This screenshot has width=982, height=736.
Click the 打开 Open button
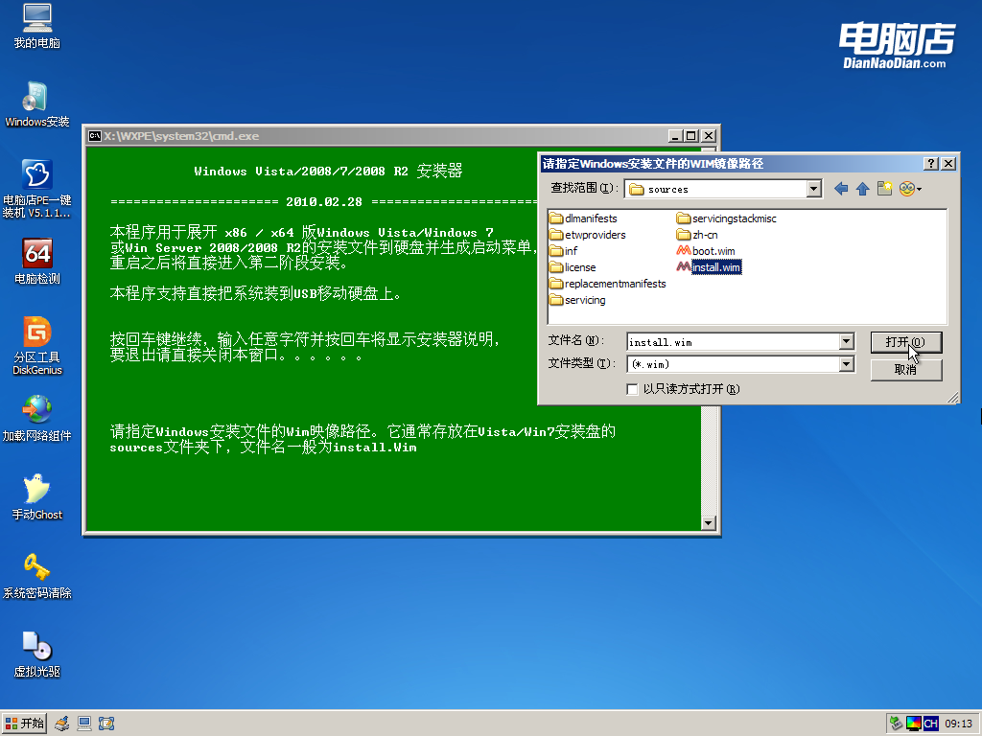[905, 343]
